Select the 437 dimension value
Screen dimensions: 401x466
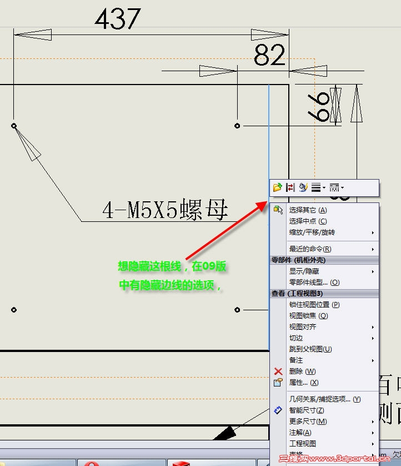point(118,19)
